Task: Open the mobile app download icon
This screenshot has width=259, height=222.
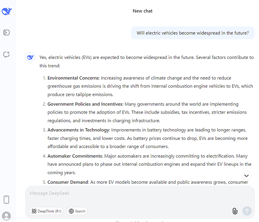Action: 6,200
